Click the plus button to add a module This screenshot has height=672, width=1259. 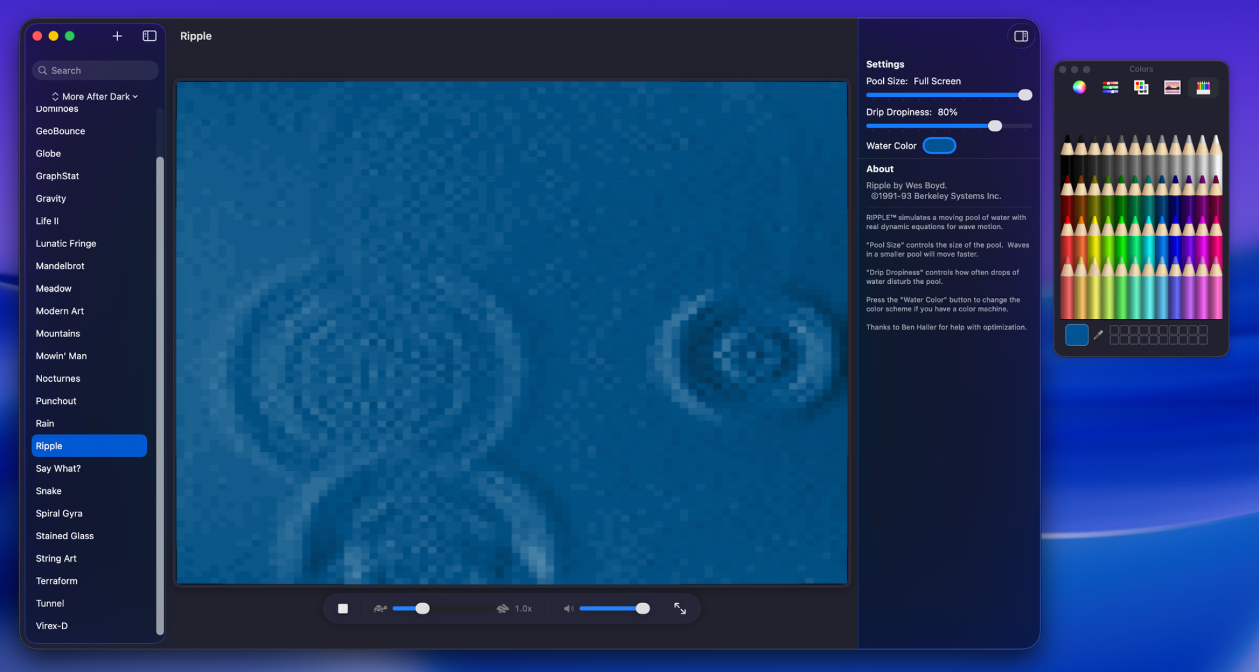click(117, 36)
